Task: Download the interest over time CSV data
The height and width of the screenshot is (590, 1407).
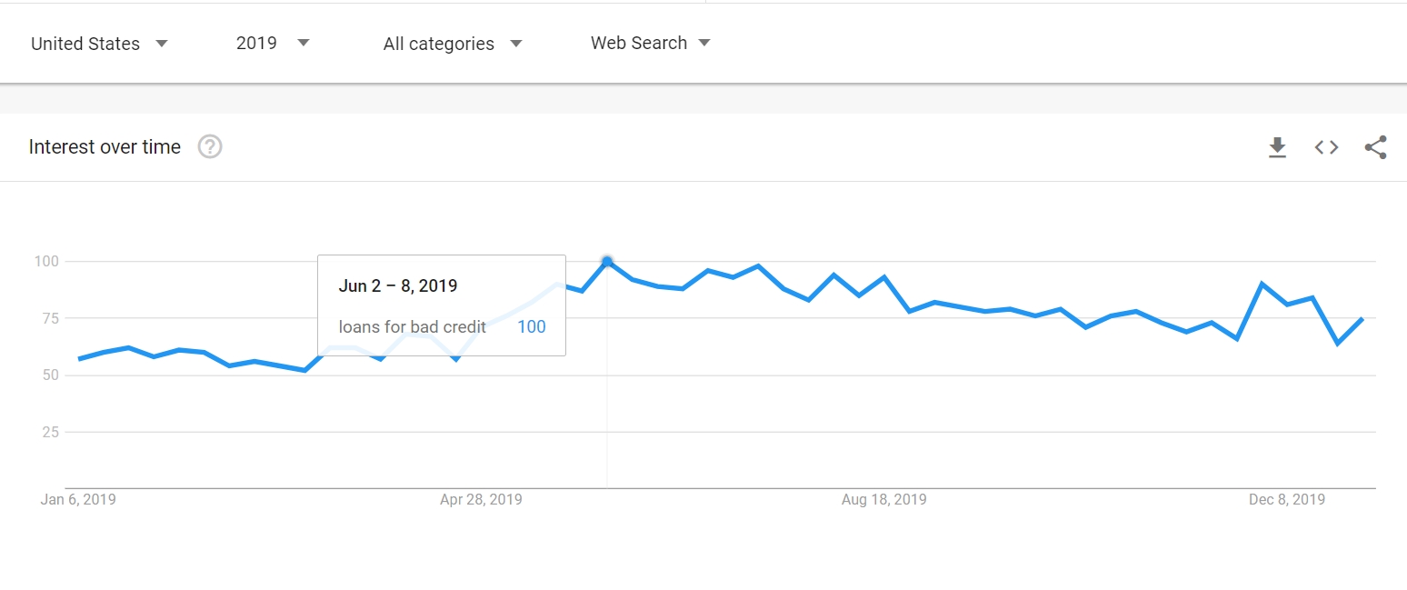Action: coord(1278,146)
